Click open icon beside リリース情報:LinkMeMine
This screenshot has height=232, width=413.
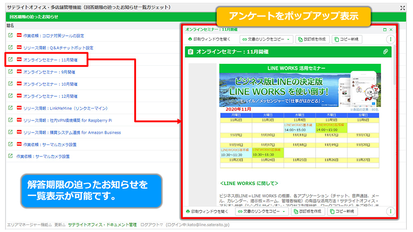tap(10, 108)
